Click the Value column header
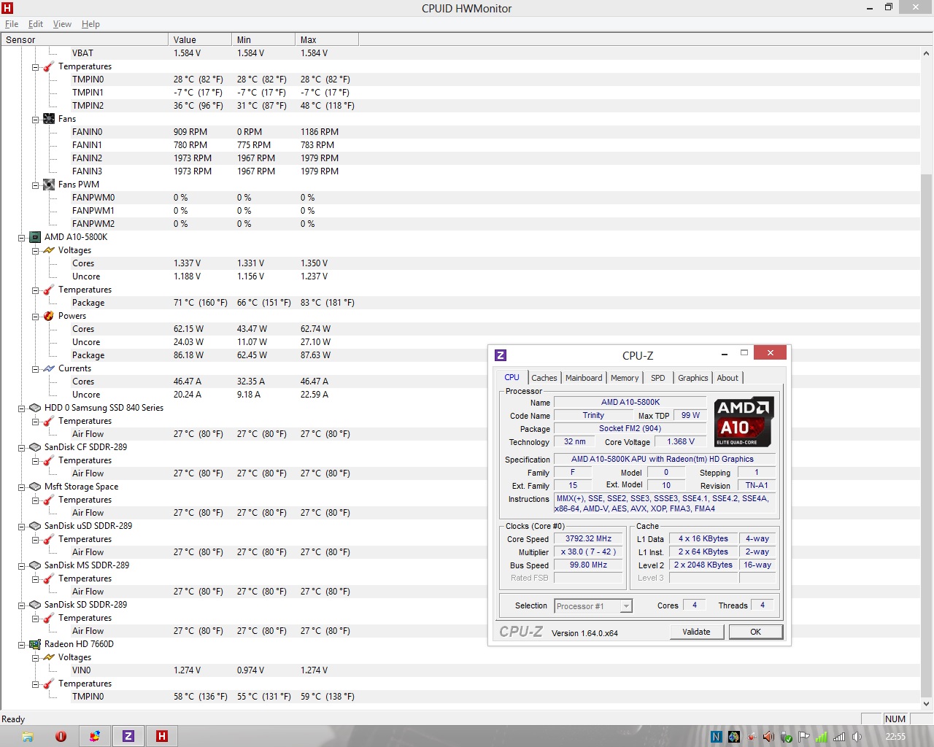The image size is (934, 747). (x=200, y=40)
